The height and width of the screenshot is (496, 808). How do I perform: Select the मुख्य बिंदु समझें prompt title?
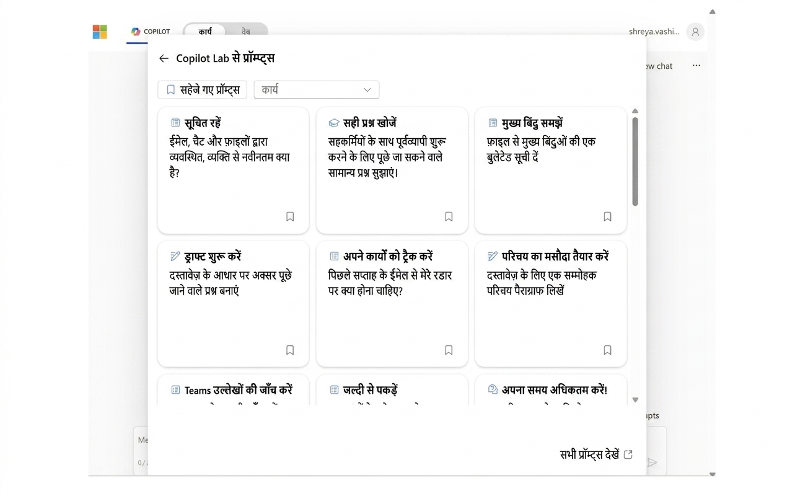(x=532, y=123)
